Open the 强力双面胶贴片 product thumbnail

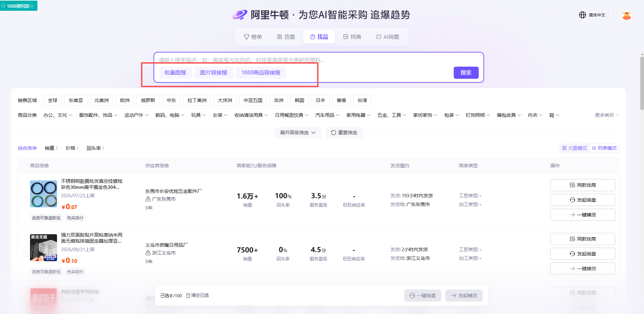point(44,248)
